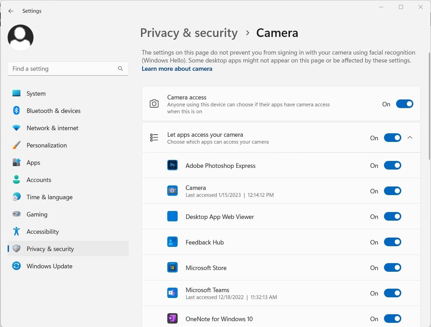
Task: Collapse the Let apps access chevron
Action: click(410, 137)
